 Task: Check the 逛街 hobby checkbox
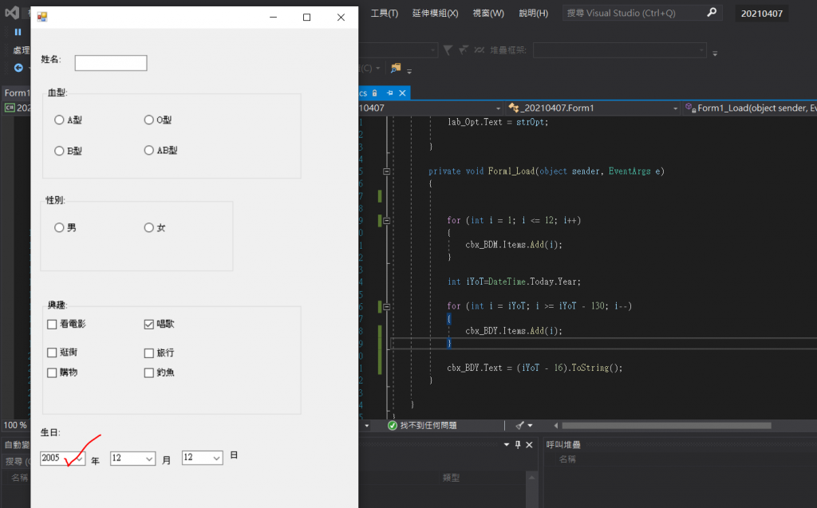coord(52,352)
